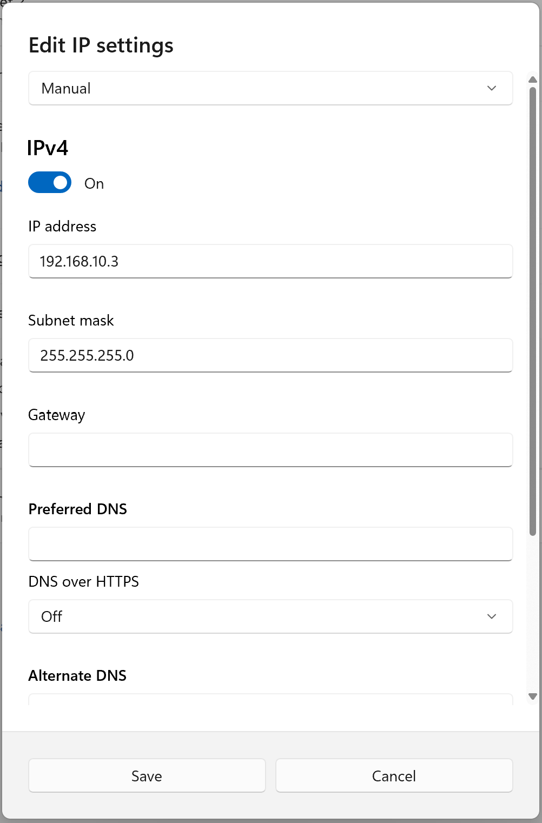Viewport: 542px width, 823px height.
Task: Open the IP assignment dropdown showing Manual
Action: coord(270,88)
